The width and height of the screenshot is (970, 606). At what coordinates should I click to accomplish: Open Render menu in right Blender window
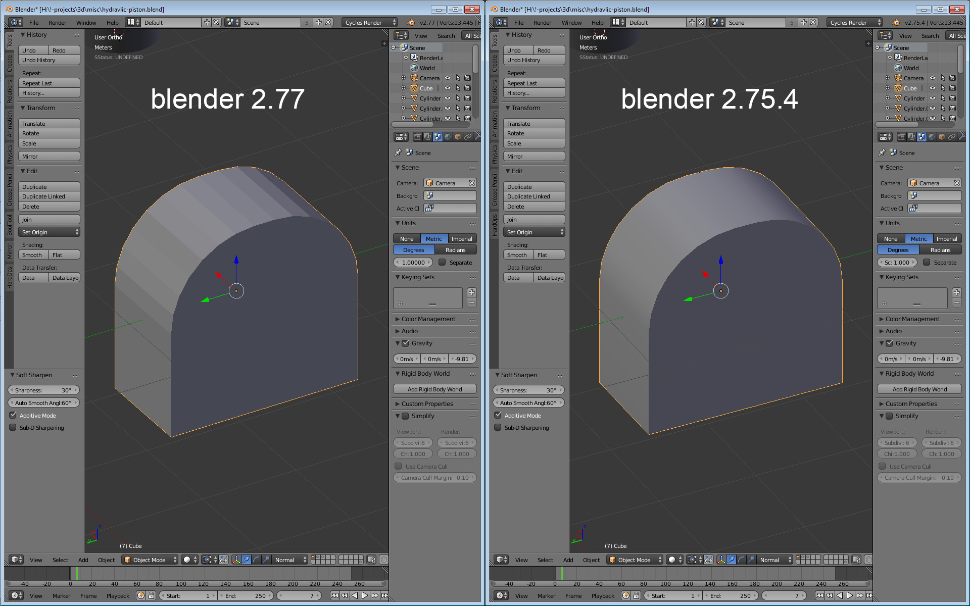pos(542,23)
